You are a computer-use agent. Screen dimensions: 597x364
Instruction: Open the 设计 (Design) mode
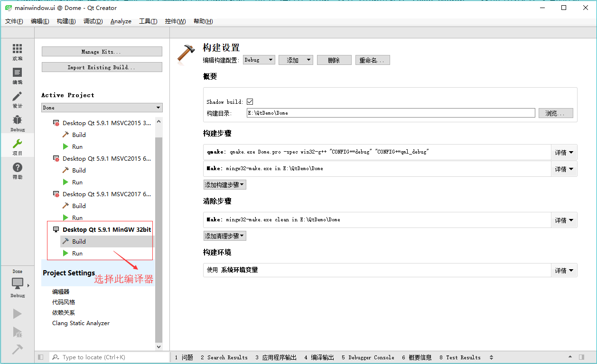click(x=18, y=100)
